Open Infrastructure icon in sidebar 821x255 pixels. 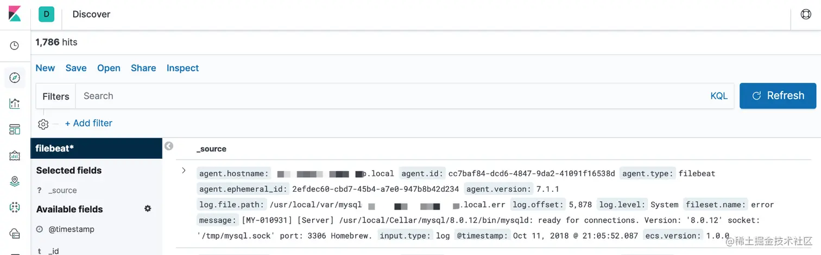[x=15, y=233]
